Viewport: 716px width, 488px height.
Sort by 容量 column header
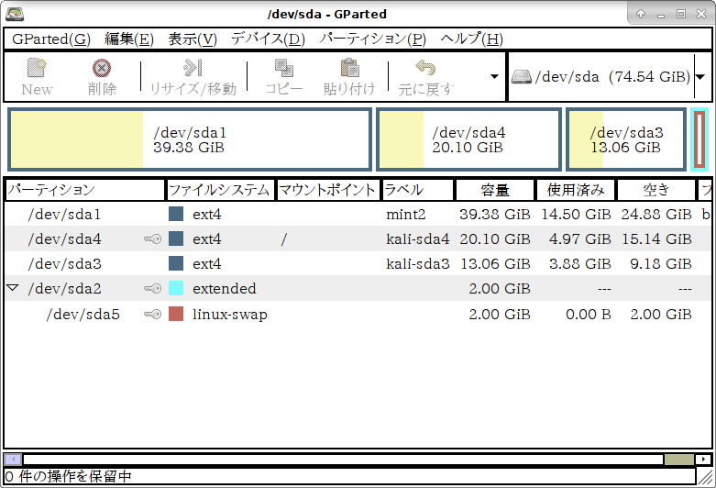point(495,190)
